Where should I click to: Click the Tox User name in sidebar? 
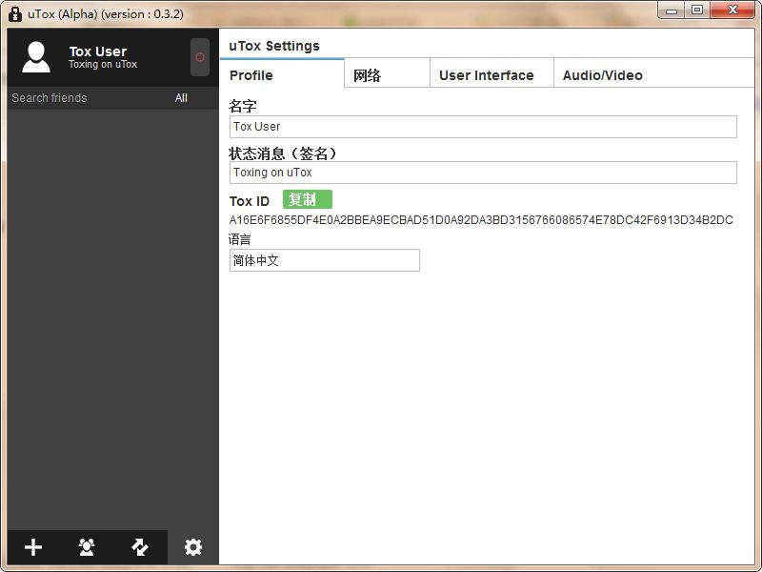(x=97, y=51)
